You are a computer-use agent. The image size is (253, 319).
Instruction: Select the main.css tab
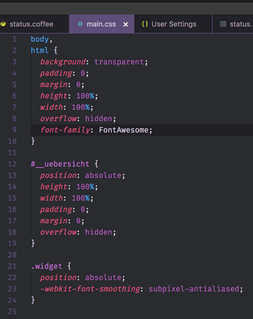101,24
